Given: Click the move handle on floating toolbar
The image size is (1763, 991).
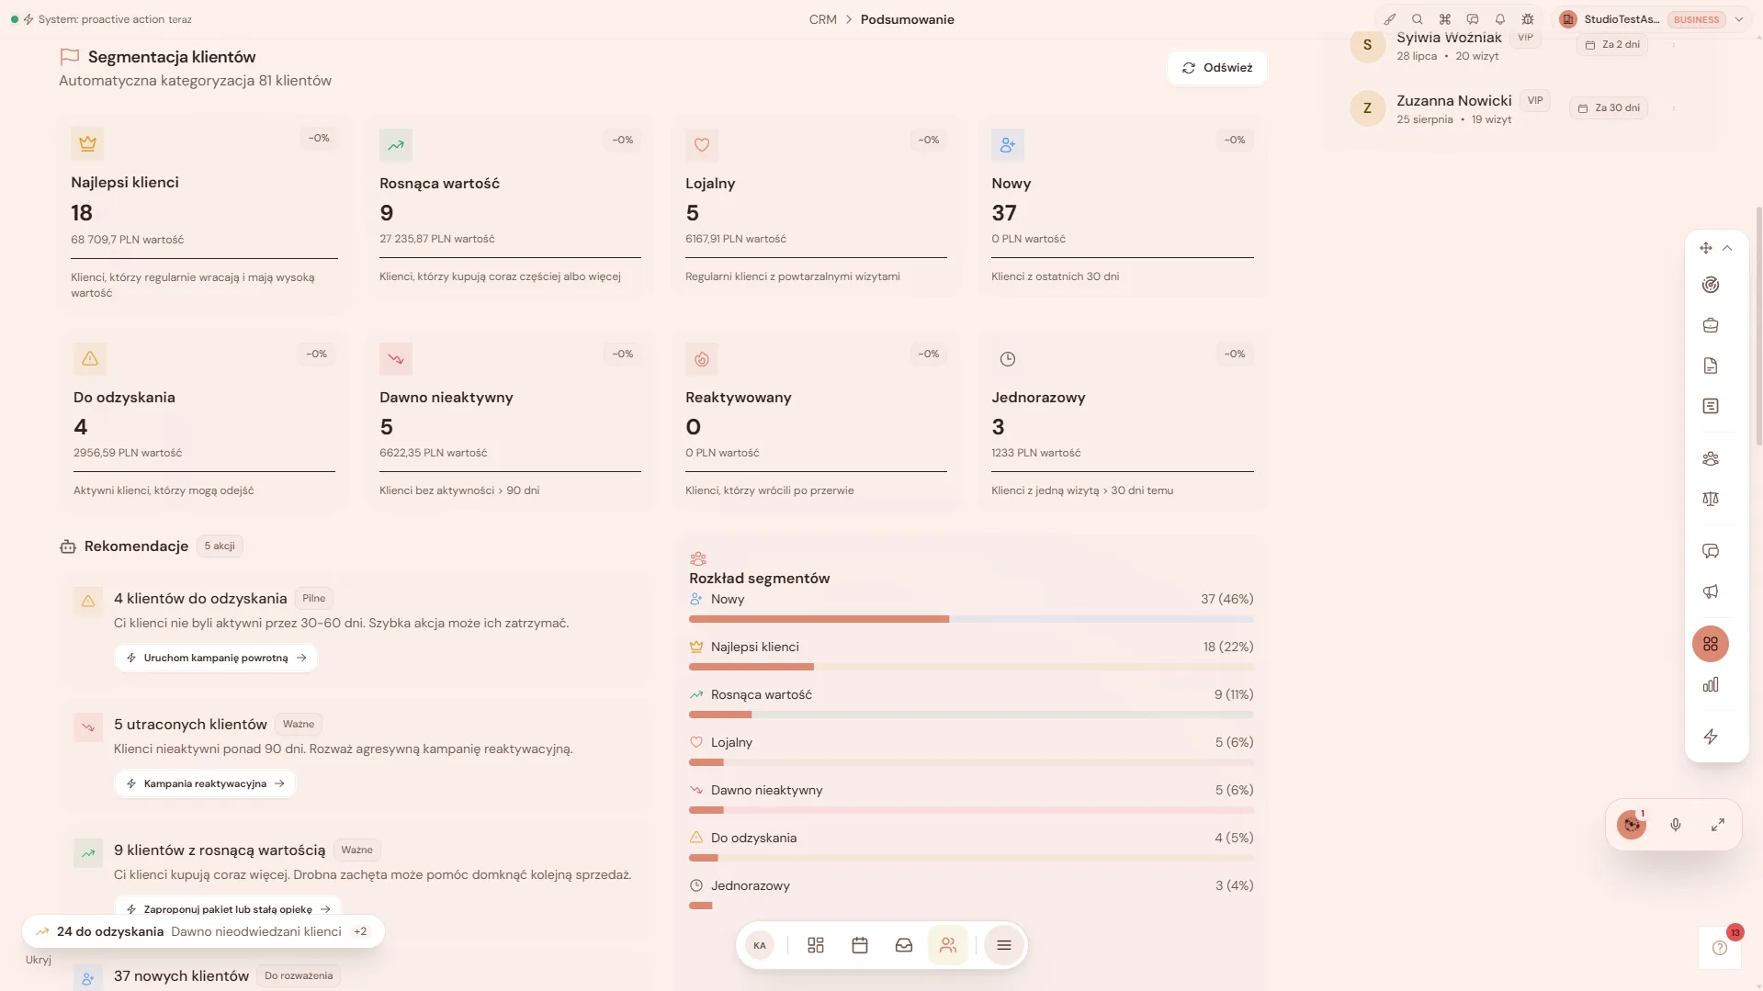Looking at the screenshot, I should [x=1706, y=248].
